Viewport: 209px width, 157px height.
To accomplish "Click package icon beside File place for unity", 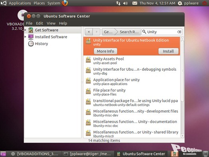I will tap(88, 91).
